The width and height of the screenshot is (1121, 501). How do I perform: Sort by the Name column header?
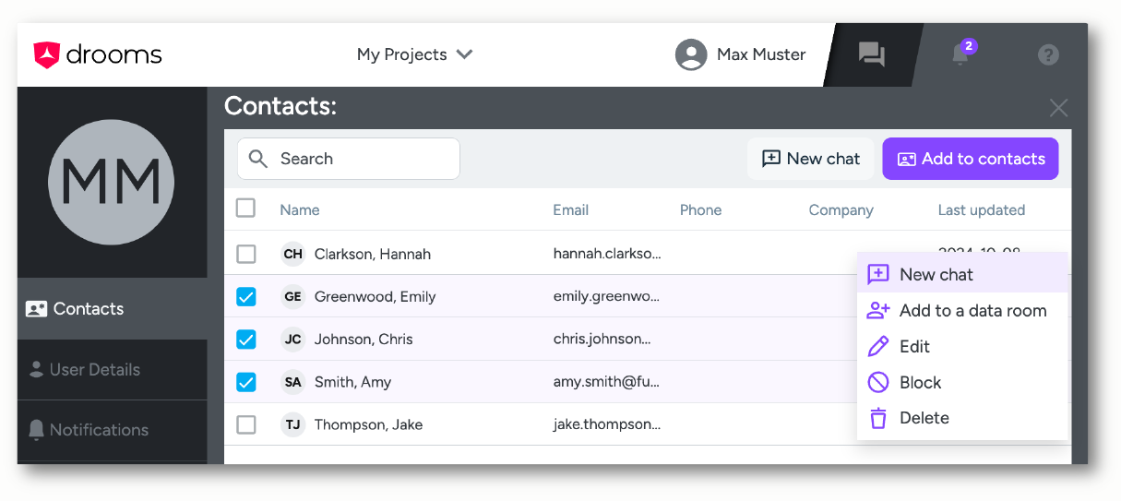(x=300, y=210)
